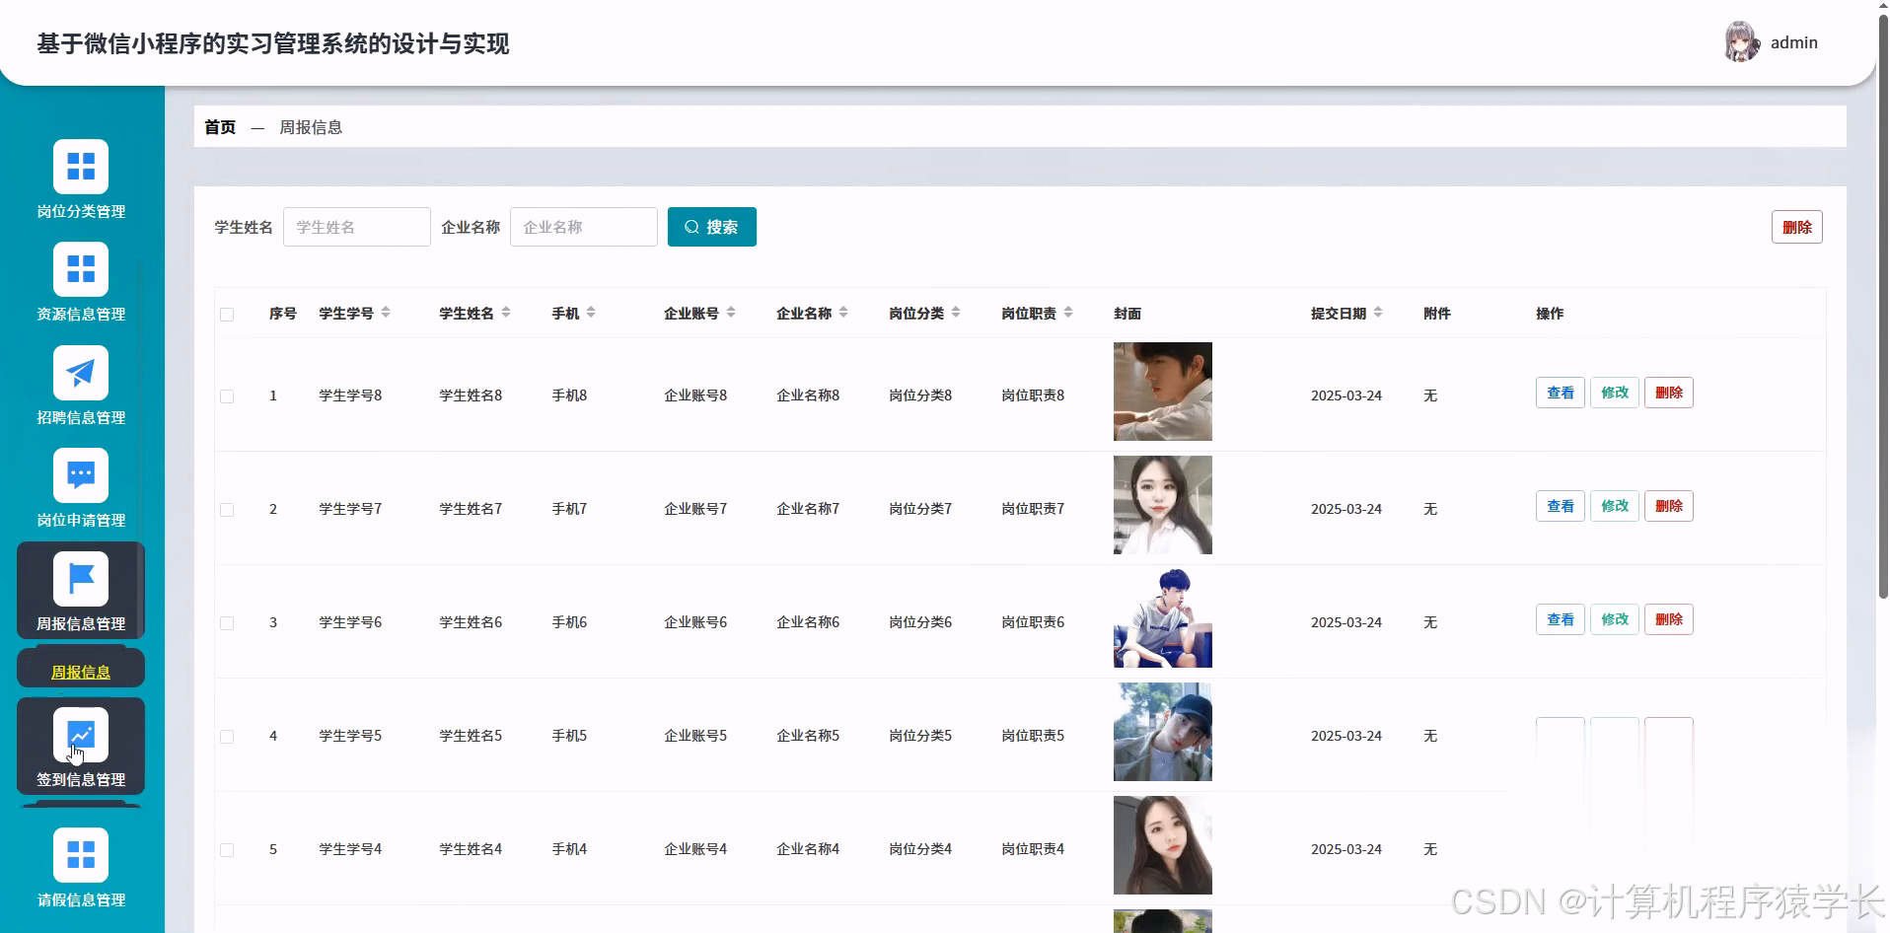
Task: Click the magnifier icon inside 搜索 button
Action: coord(692,227)
